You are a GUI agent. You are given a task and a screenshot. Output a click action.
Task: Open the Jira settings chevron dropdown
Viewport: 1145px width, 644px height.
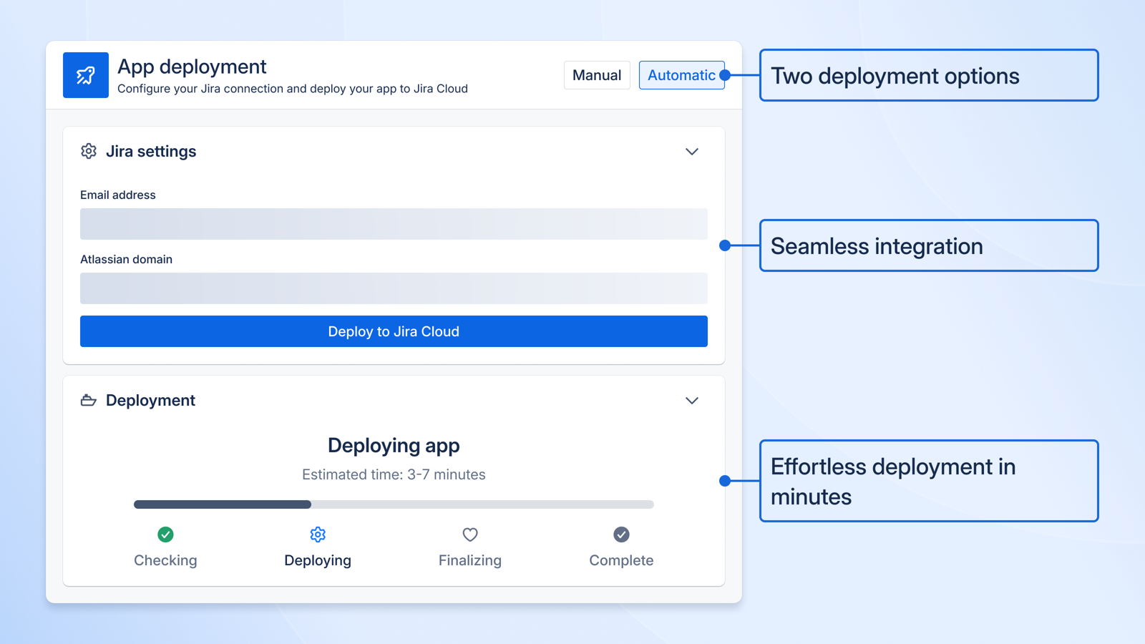coord(692,152)
